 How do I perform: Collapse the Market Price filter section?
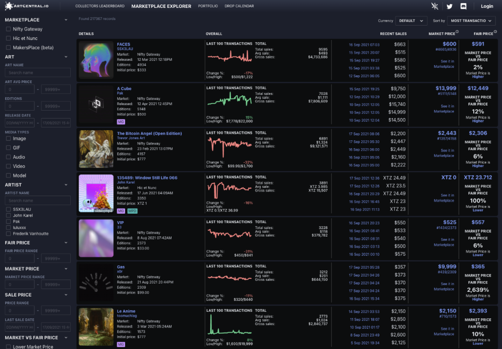tap(66, 269)
